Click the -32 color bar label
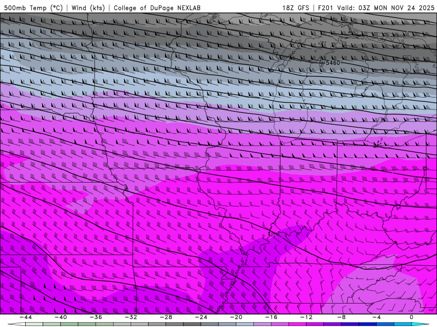437x327 pixels. click(x=131, y=317)
